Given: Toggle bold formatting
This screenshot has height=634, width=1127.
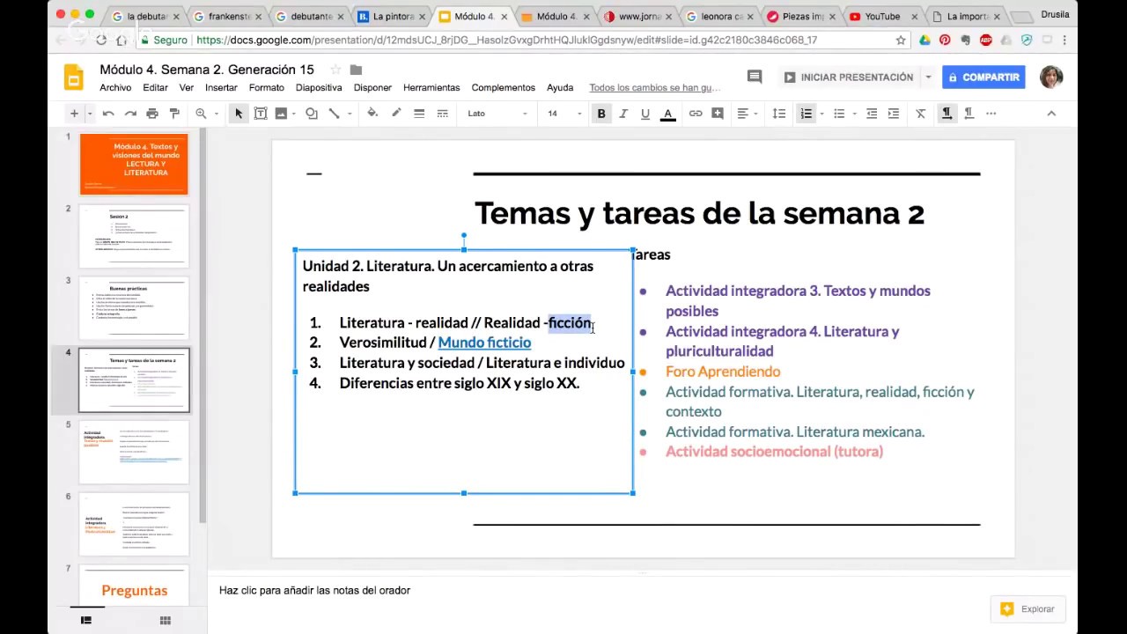Looking at the screenshot, I should coord(601,114).
